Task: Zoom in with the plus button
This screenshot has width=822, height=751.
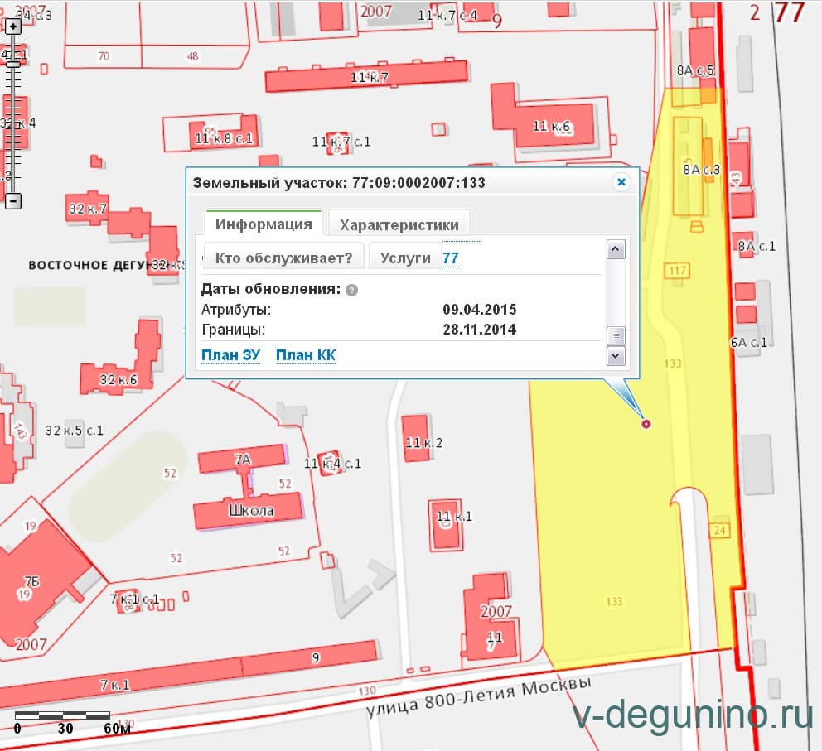Action: point(13,26)
